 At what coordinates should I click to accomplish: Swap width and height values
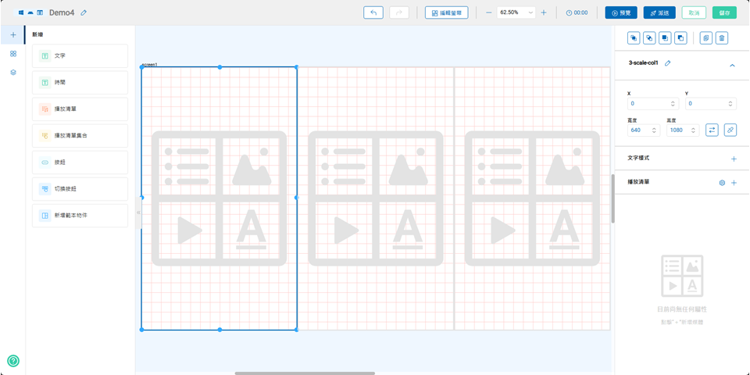point(712,130)
